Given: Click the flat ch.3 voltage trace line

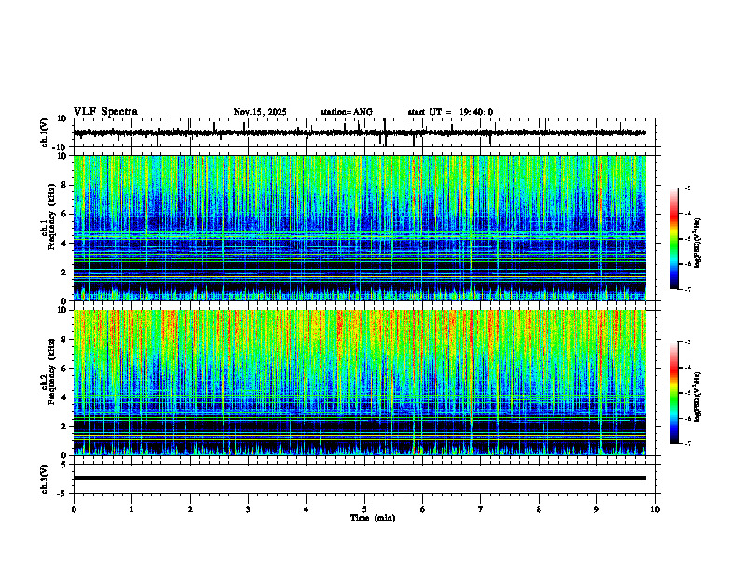Looking at the screenshot, I should (x=360, y=478).
